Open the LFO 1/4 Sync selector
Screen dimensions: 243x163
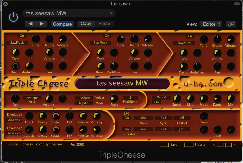pos(164,118)
